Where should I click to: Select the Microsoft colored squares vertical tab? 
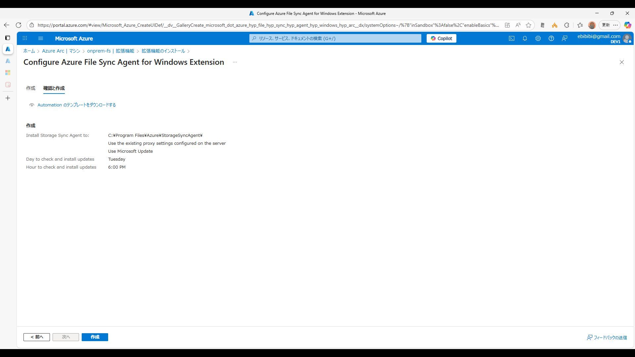point(8,73)
